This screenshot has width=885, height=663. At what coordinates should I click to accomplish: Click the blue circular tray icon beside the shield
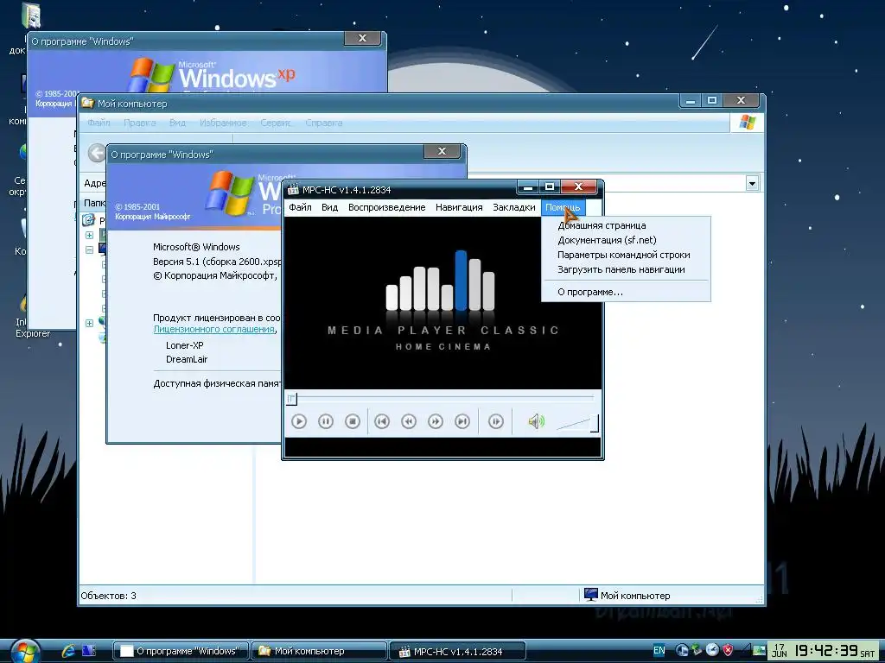pos(712,650)
